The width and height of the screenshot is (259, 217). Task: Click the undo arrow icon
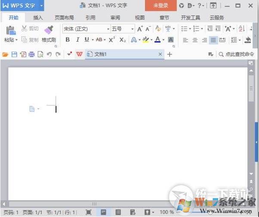click(x=49, y=55)
